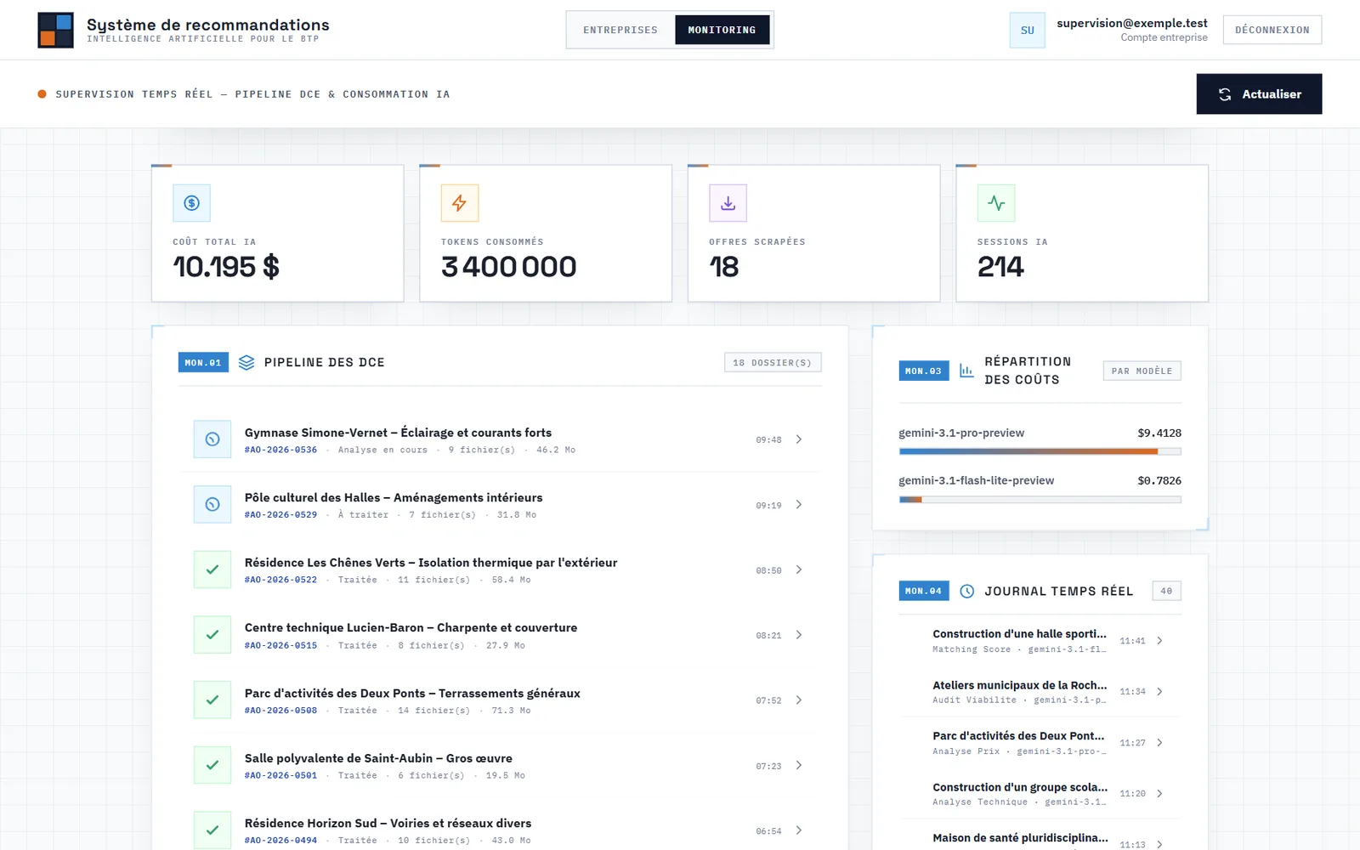The image size is (1360, 850).
Task: Click the app logo square icon
Action: (55, 30)
